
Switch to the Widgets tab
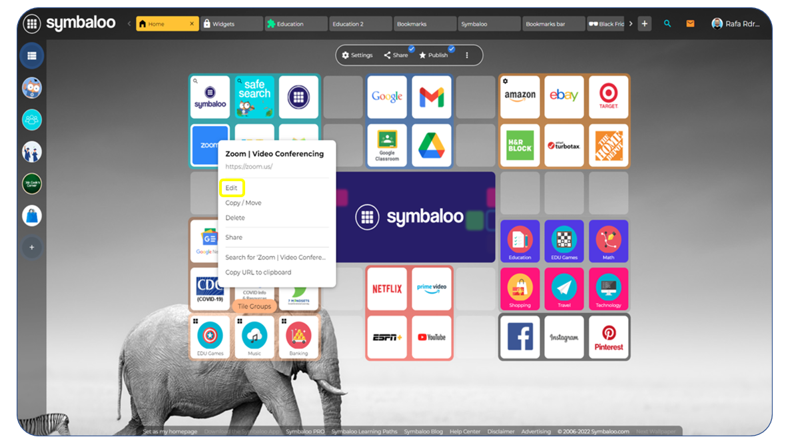pos(232,23)
